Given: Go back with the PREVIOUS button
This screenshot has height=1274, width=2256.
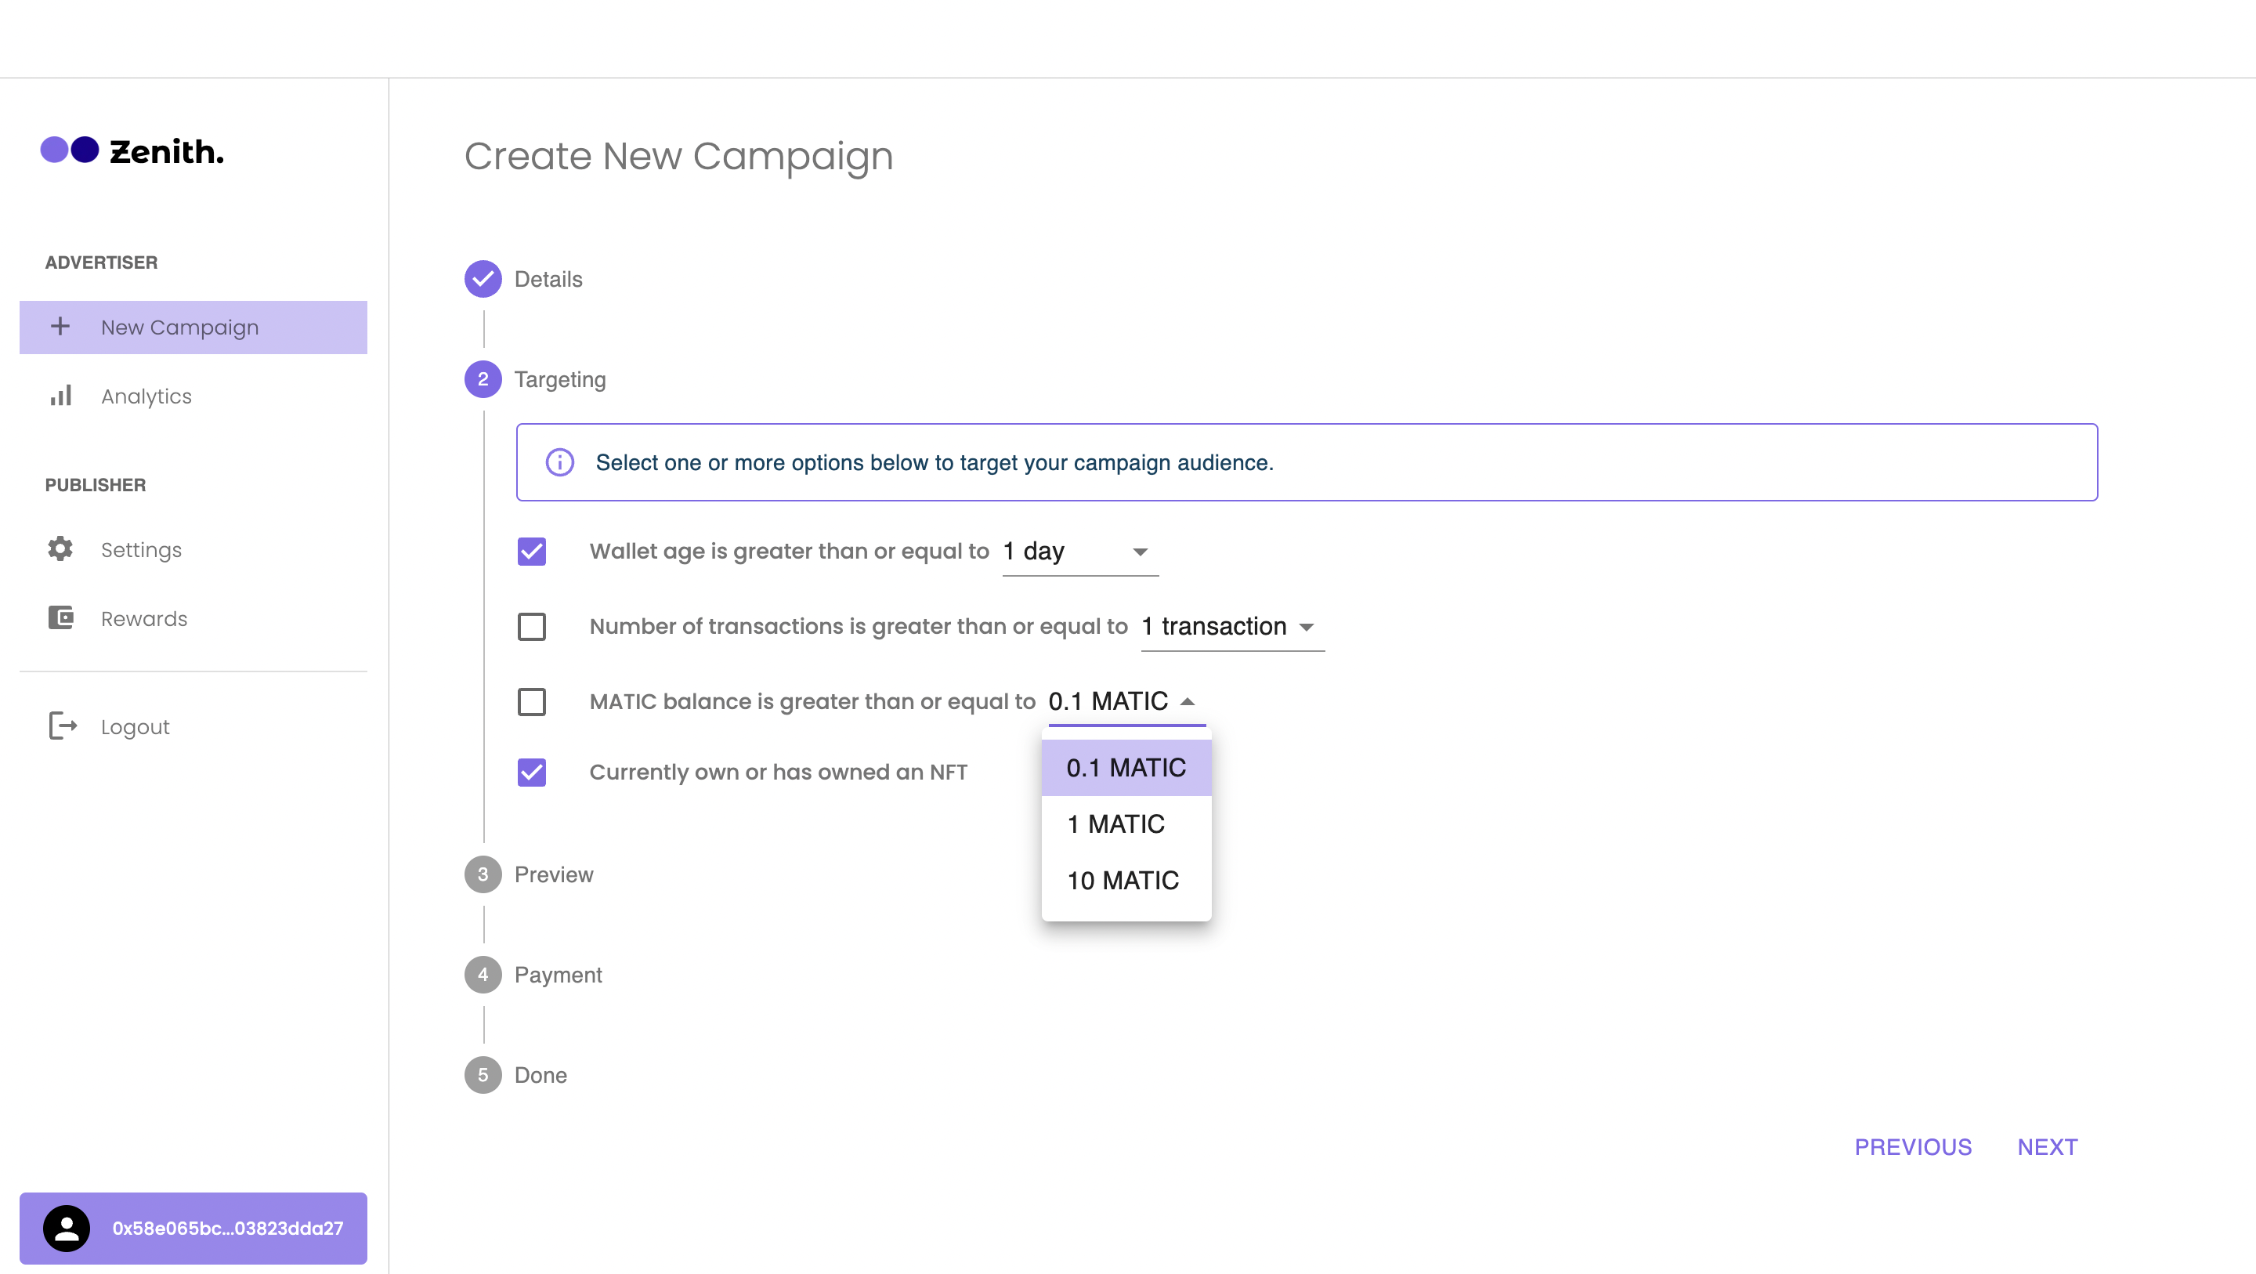Looking at the screenshot, I should 1913,1146.
